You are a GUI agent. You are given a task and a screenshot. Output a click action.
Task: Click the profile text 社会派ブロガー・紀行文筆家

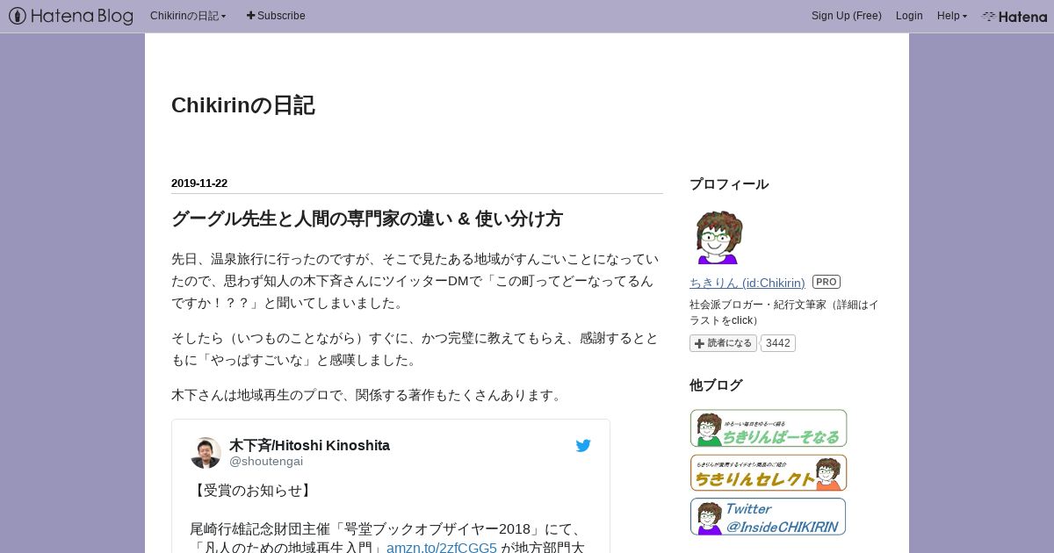[783, 312]
